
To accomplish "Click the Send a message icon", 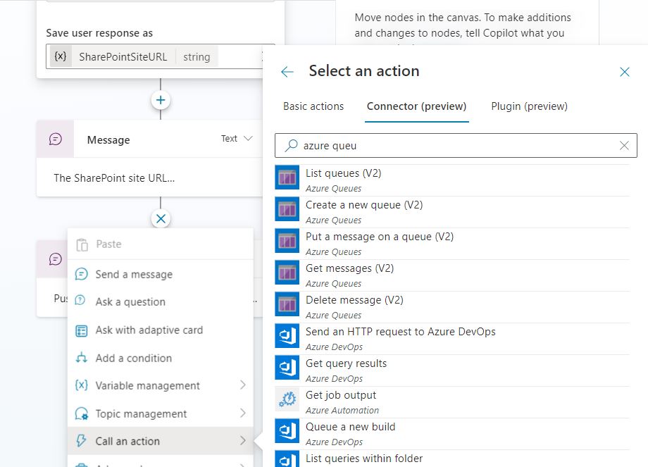I will tap(82, 274).
